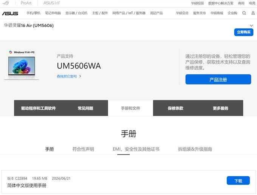Click the 华硕灵耀16 Air (UM5606) title

click(29, 25)
